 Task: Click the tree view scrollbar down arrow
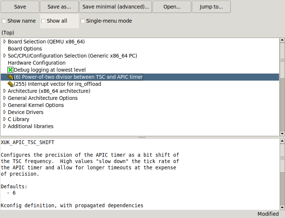click(282, 133)
